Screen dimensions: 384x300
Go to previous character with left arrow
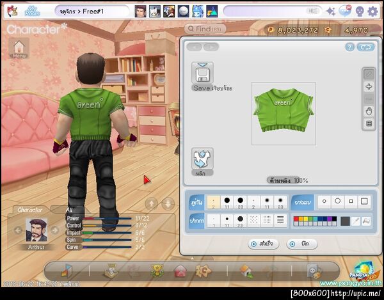(19, 230)
